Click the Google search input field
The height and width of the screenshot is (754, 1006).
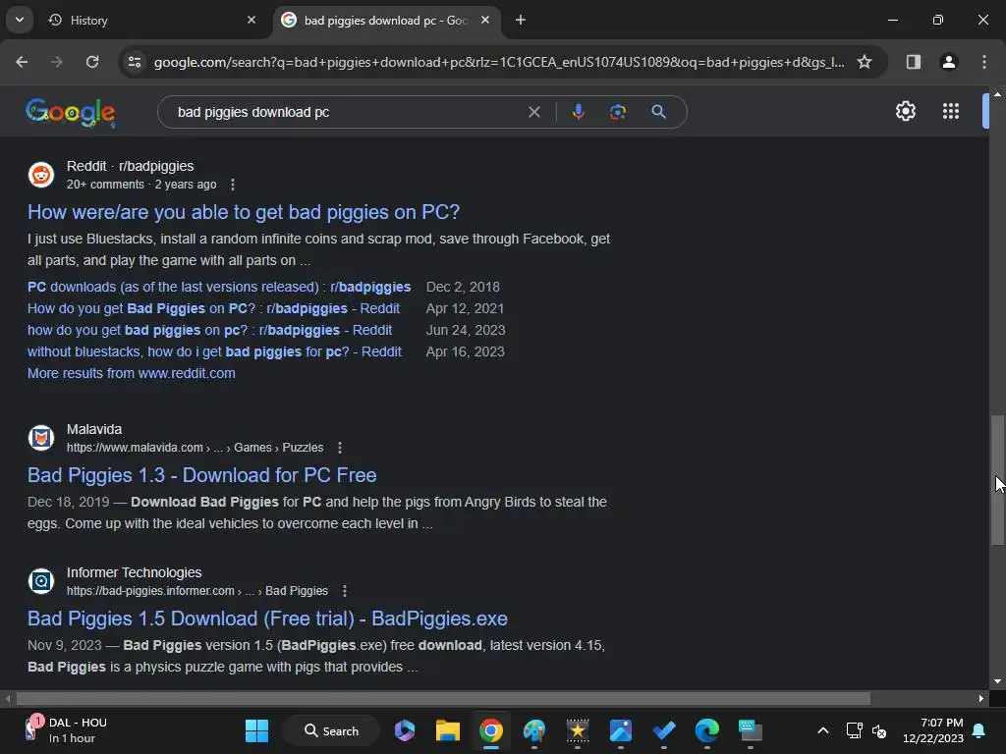(x=347, y=112)
